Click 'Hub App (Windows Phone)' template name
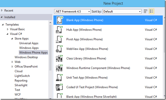Image resolution: width=166 pixels, height=100 pixels. [x=84, y=30]
